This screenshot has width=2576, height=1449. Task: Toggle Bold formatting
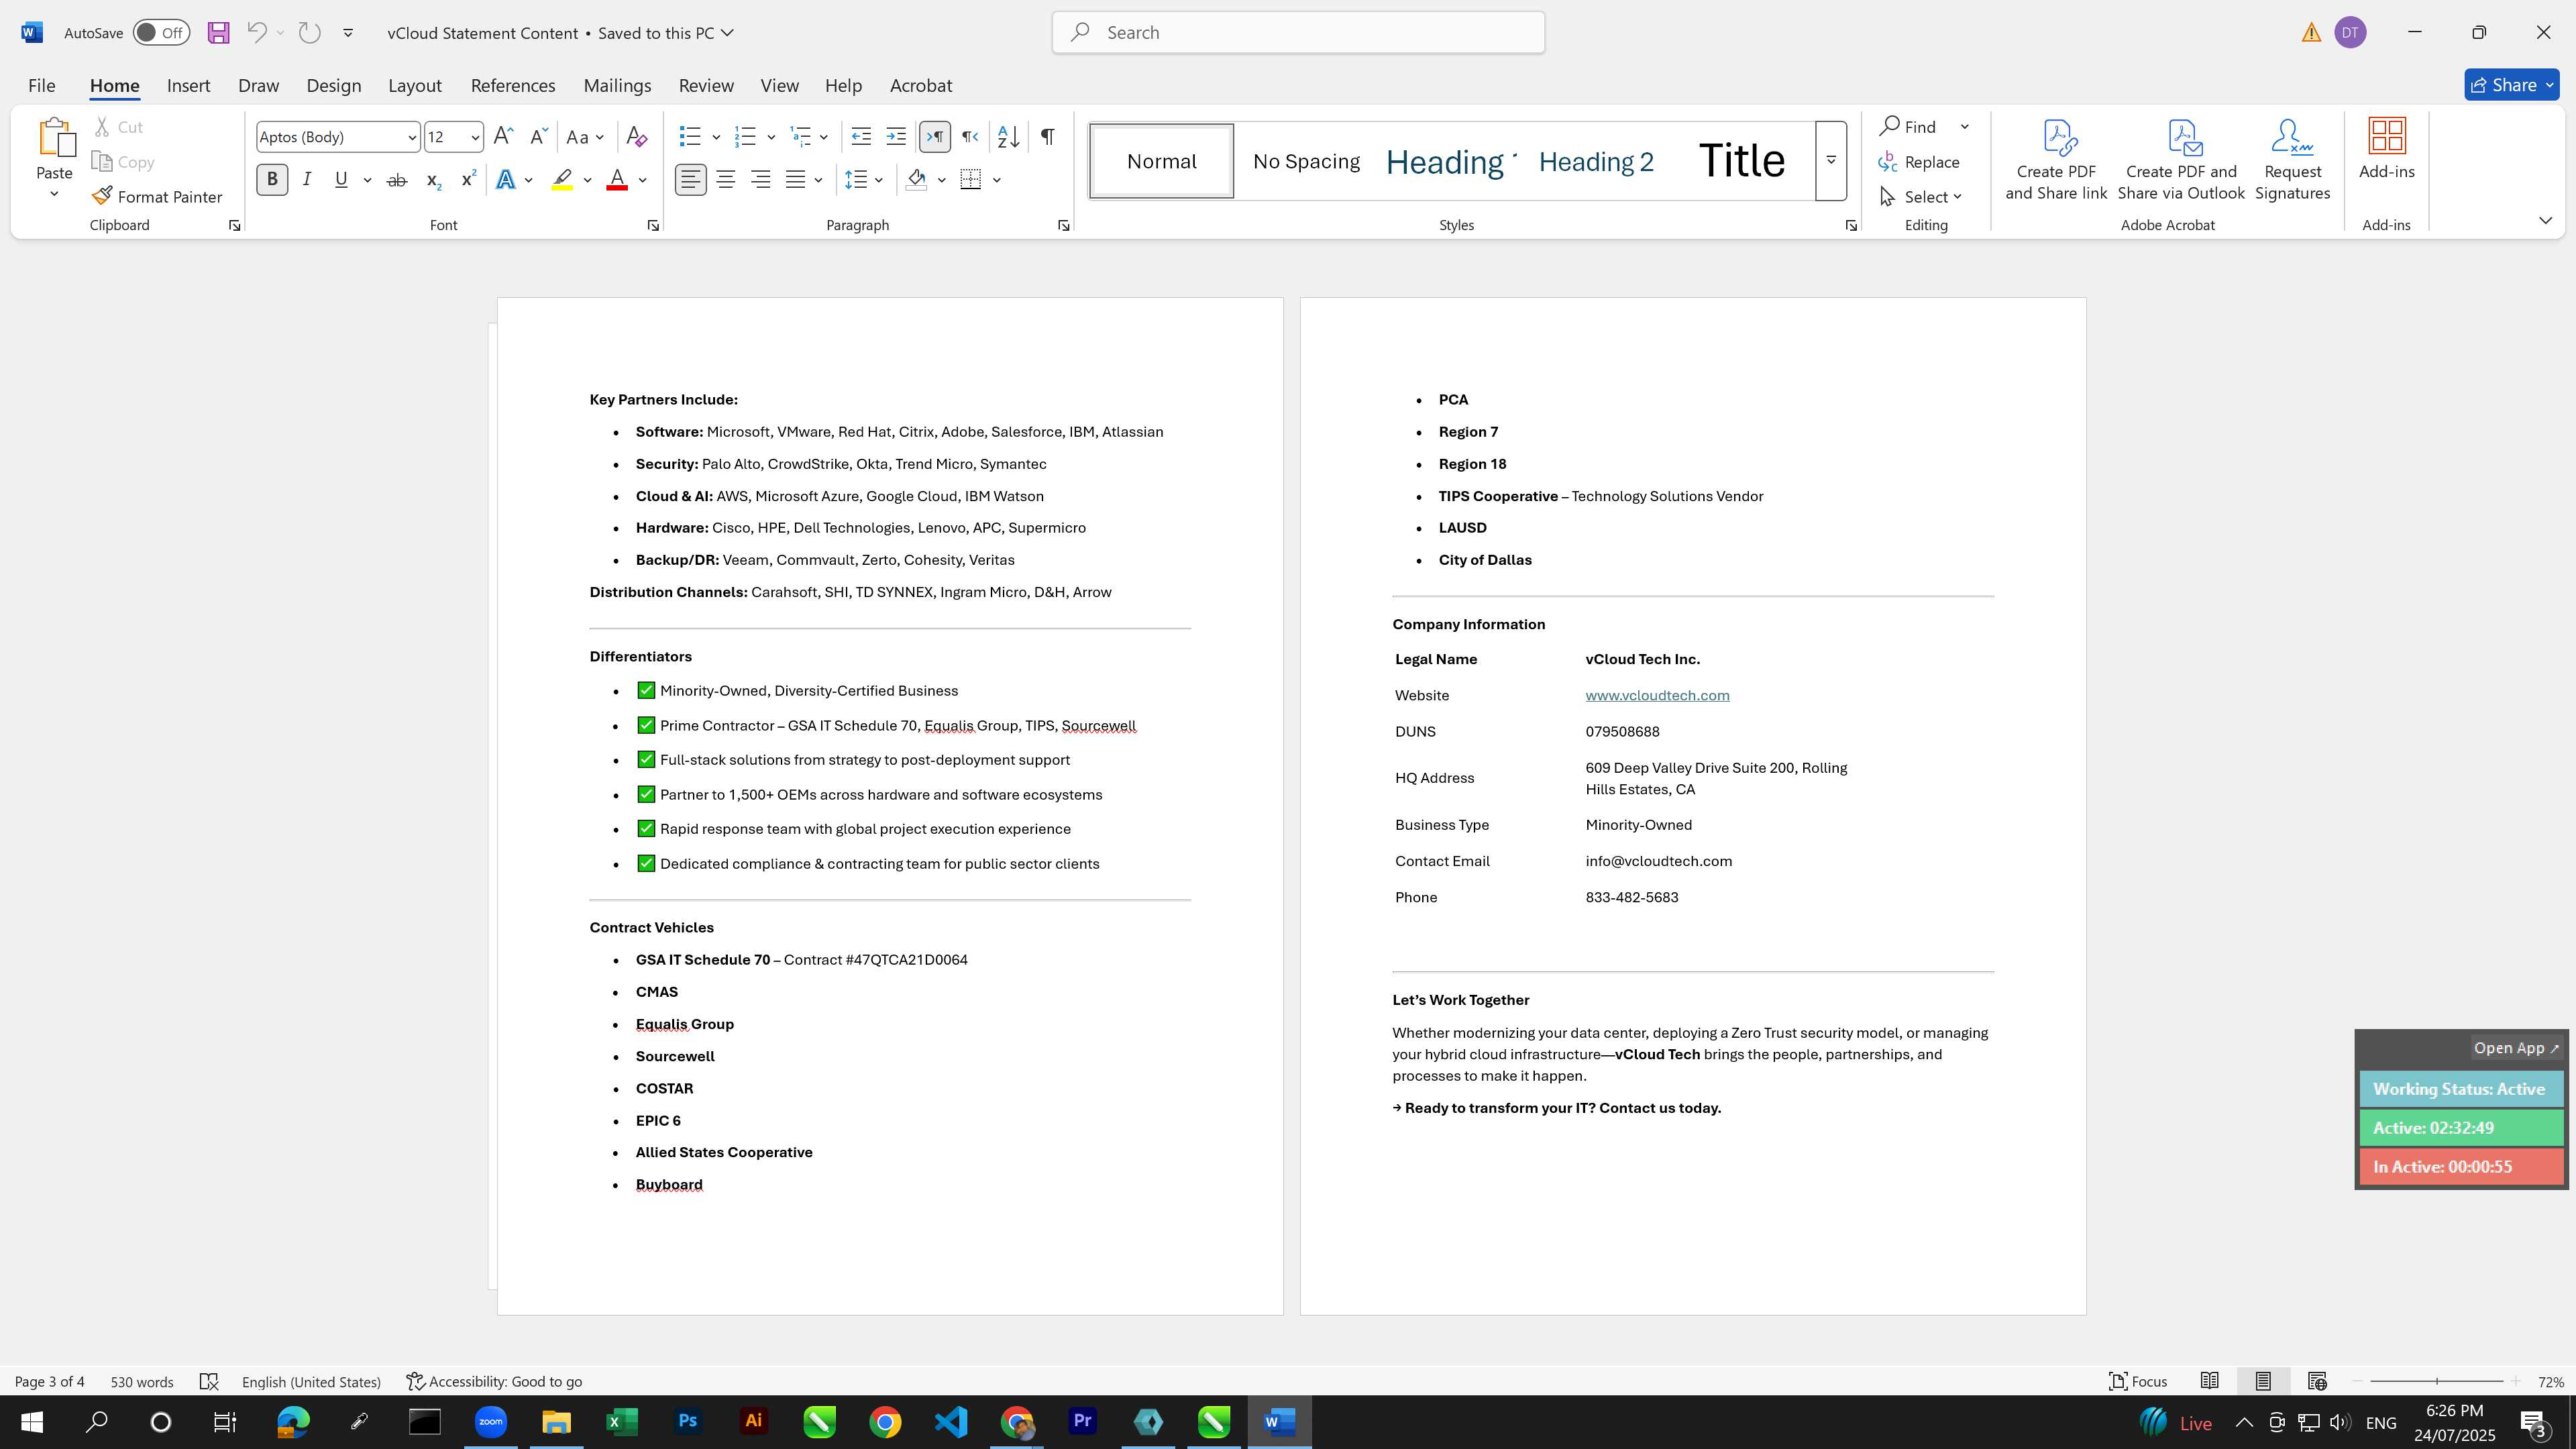(x=272, y=180)
